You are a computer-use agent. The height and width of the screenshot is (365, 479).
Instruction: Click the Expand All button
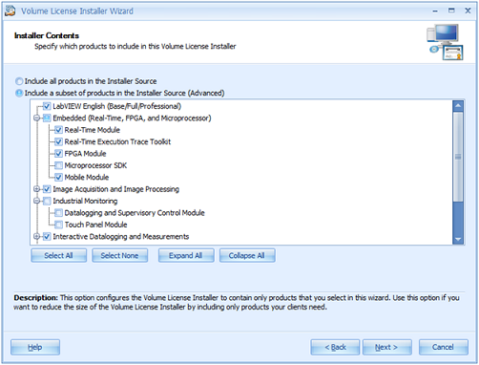pos(186,255)
